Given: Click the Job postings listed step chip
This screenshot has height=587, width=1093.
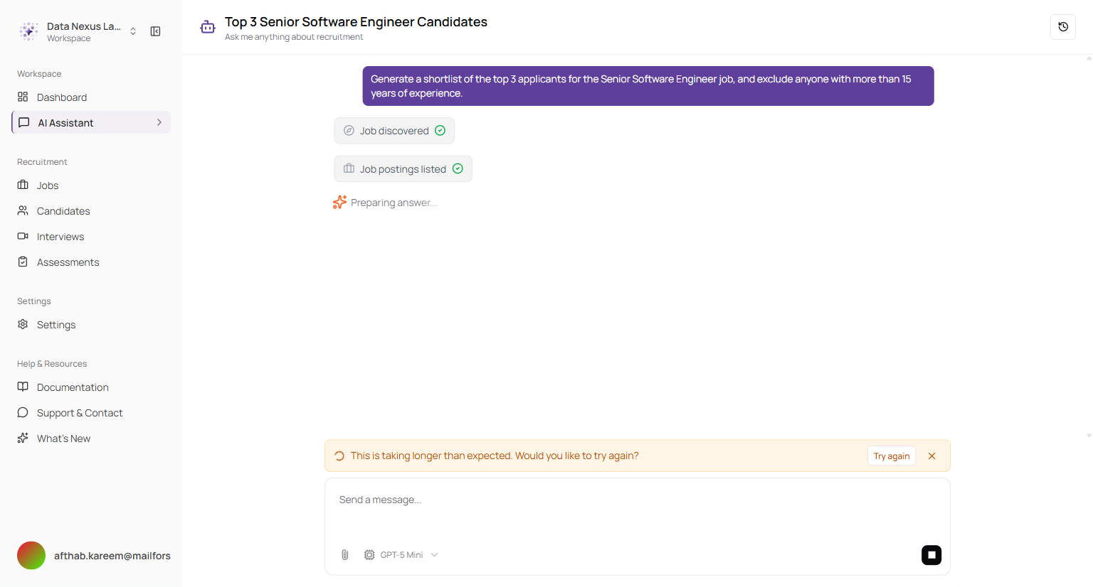Looking at the screenshot, I should pyautogui.click(x=403, y=169).
